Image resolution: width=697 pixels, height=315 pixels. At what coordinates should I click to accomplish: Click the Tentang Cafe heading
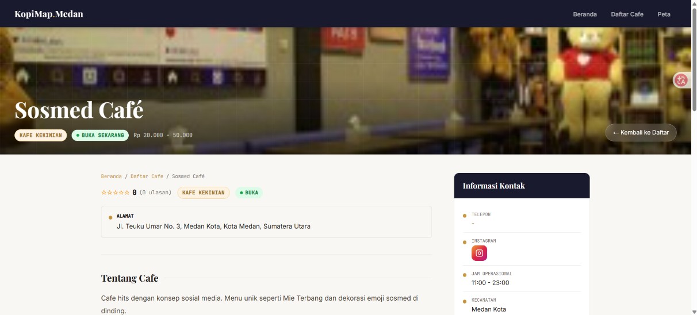coord(129,278)
